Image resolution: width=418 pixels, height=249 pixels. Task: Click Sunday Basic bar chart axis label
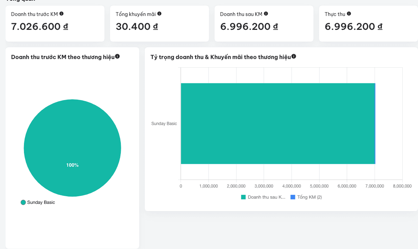pos(164,124)
